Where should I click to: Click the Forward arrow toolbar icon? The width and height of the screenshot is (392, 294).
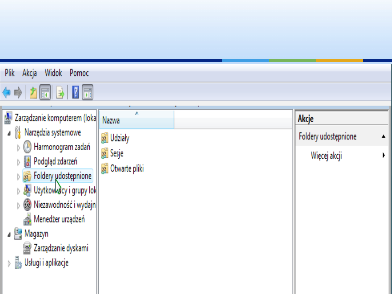(18, 93)
